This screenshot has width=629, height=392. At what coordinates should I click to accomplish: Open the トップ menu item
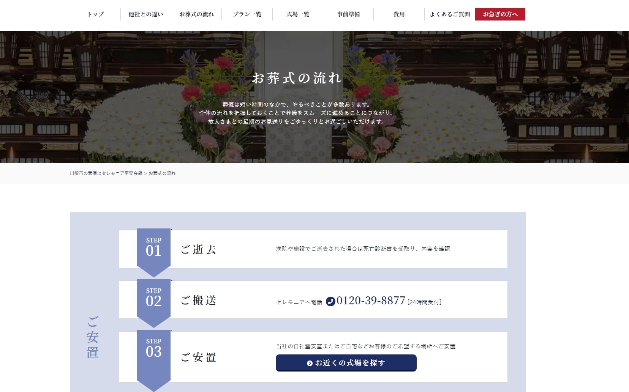click(95, 14)
